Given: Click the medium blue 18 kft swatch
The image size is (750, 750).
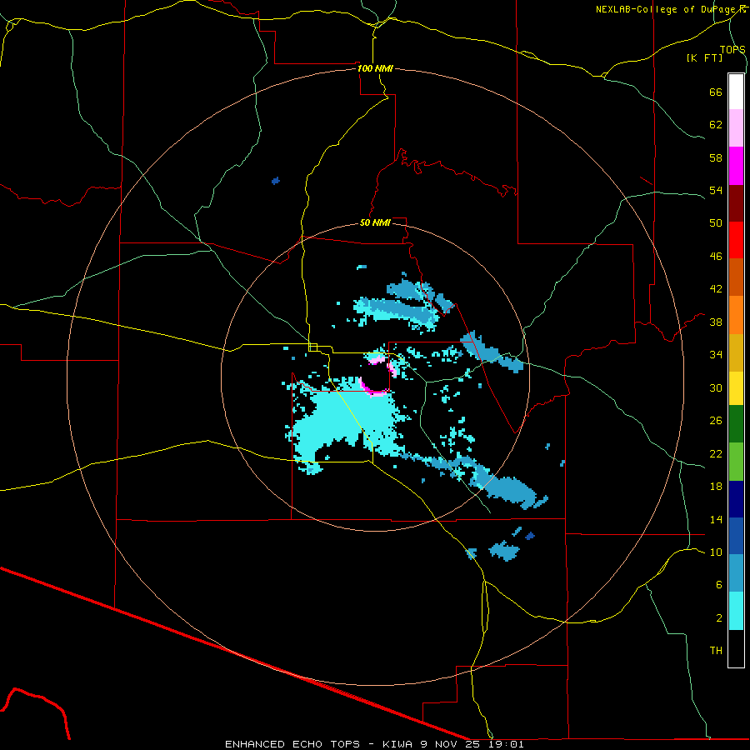Looking at the screenshot, I should click(736, 536).
